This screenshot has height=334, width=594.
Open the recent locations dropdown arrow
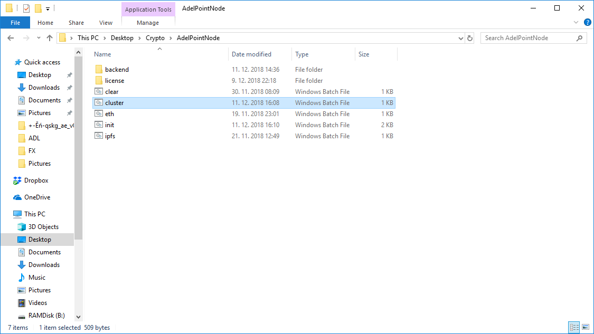pos(39,38)
